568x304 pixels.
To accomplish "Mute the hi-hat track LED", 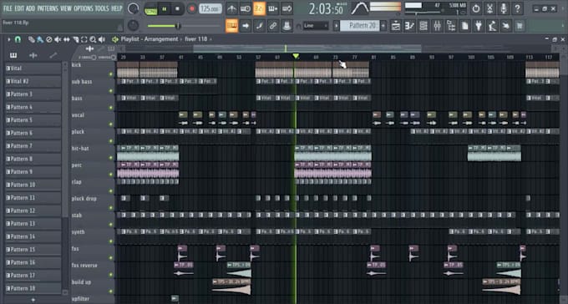I will (111, 158).
